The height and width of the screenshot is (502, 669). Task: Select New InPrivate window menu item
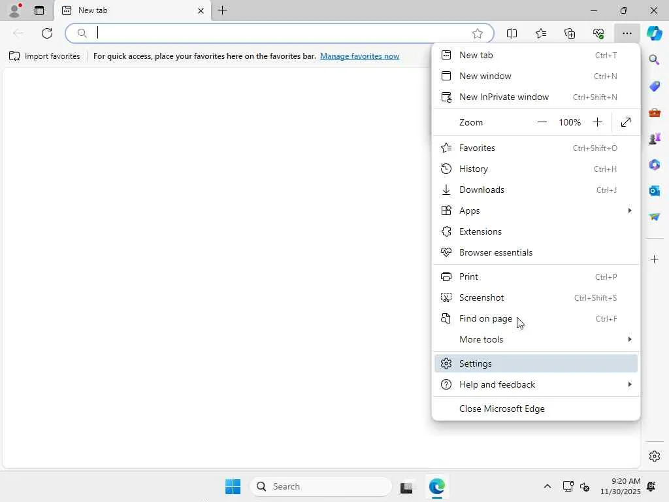tap(536, 97)
